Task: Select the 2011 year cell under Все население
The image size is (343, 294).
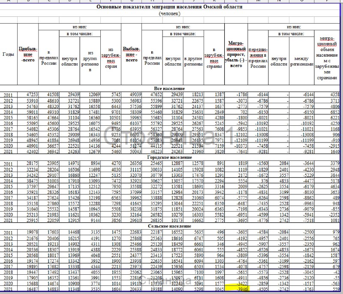Action: coord(8,95)
